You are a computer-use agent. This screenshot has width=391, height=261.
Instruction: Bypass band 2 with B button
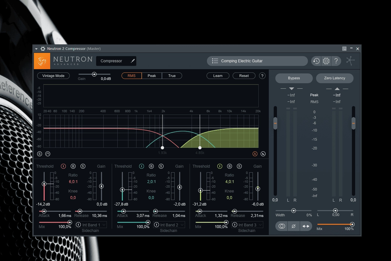[151, 166]
